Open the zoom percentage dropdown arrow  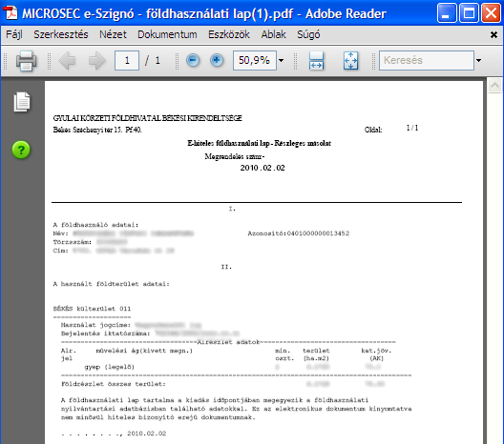[282, 60]
